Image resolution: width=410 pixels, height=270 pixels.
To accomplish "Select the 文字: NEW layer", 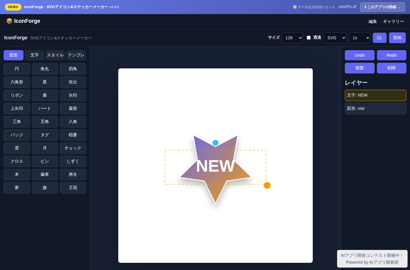I will [375, 95].
